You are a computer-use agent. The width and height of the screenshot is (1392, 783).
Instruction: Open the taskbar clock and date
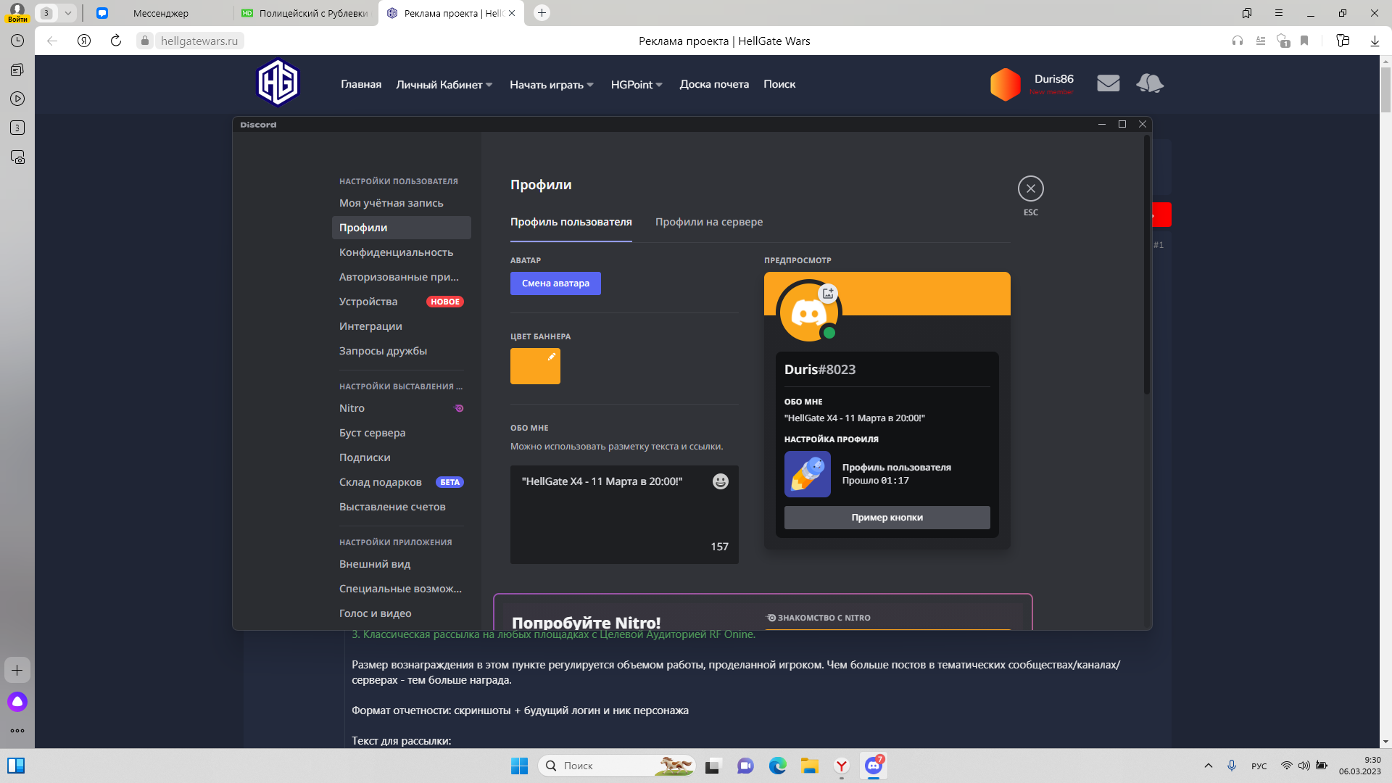tap(1360, 766)
